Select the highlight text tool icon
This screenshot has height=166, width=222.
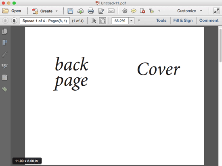pos(151,11)
